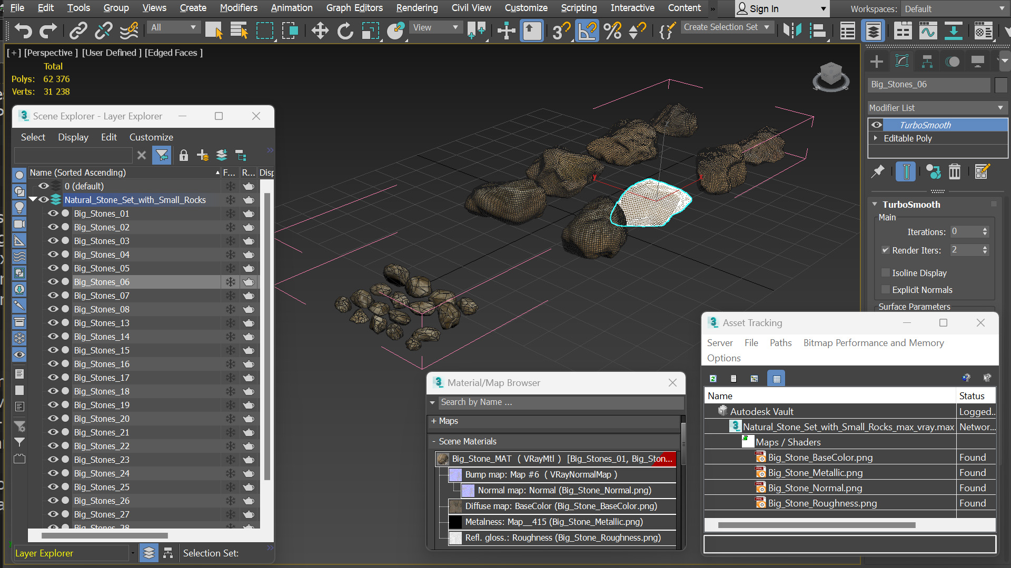Viewport: 1011px width, 568px height.
Task: Click Metalness map black swatch
Action: coord(455,522)
